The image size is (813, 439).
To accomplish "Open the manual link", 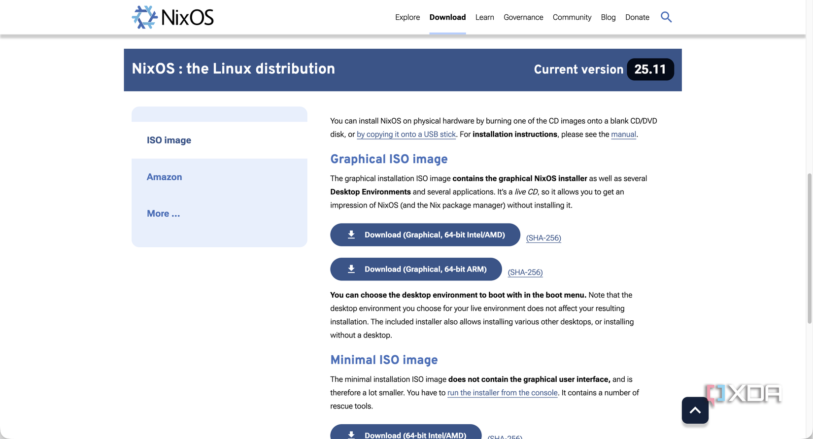I will click(624, 134).
